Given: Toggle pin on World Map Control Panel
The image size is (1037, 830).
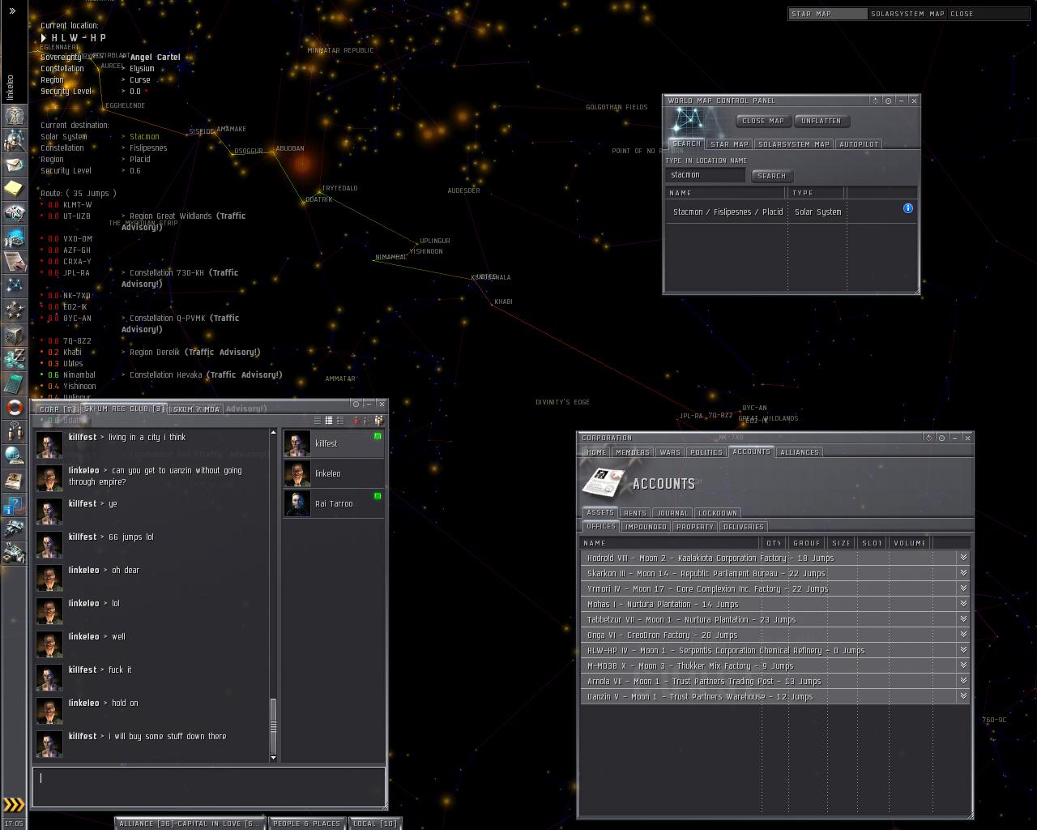Looking at the screenshot, I should [888, 101].
